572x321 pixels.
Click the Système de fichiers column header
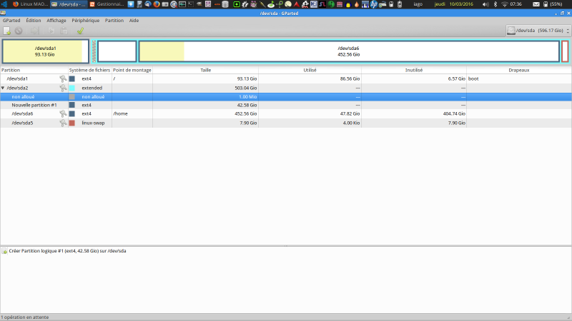[89, 70]
